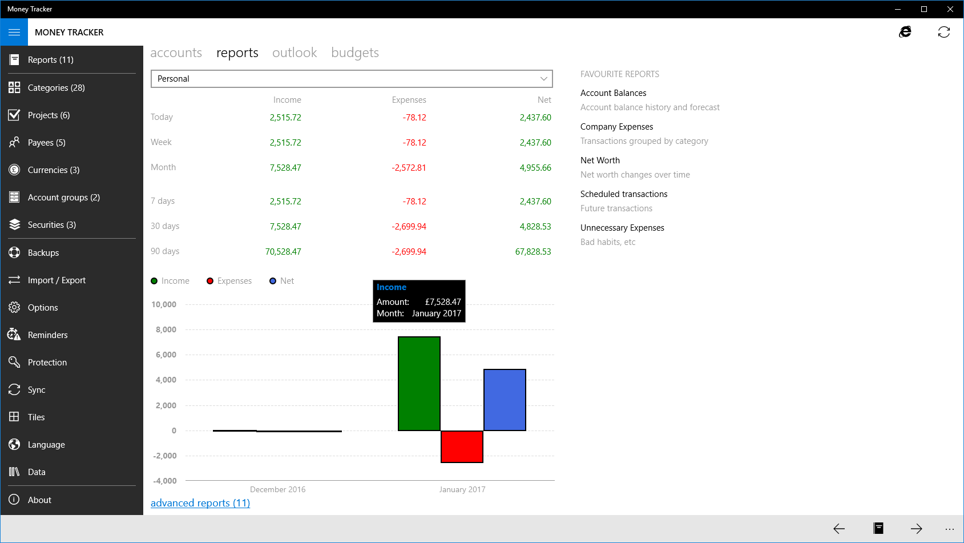Expand the Personal account group dropdown
This screenshot has height=543, width=964.
pyautogui.click(x=352, y=79)
